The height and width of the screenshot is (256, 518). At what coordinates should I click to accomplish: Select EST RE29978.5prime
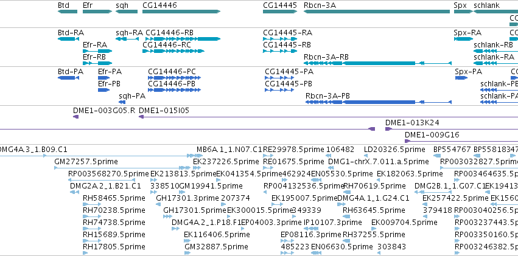tap(268, 156)
